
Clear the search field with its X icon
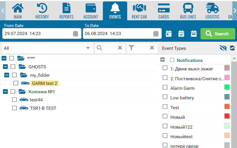click(120, 48)
